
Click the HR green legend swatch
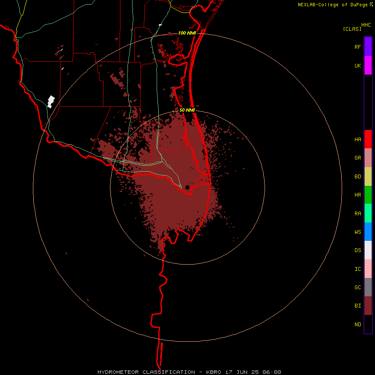point(368,195)
